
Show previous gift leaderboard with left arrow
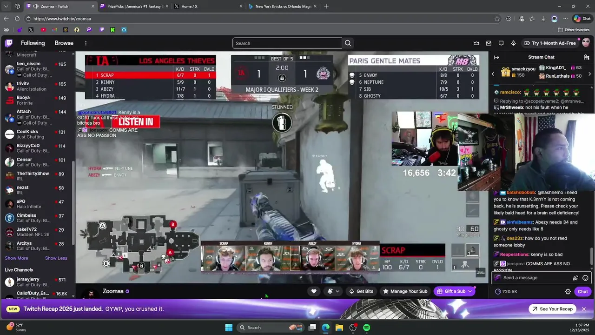pos(493,74)
